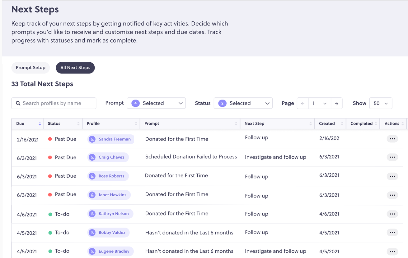The height and width of the screenshot is (258, 408).
Task: Switch to the All Next Steps tab
Action: click(75, 68)
